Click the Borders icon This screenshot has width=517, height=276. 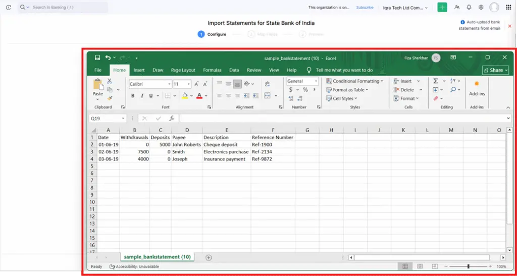click(168, 96)
